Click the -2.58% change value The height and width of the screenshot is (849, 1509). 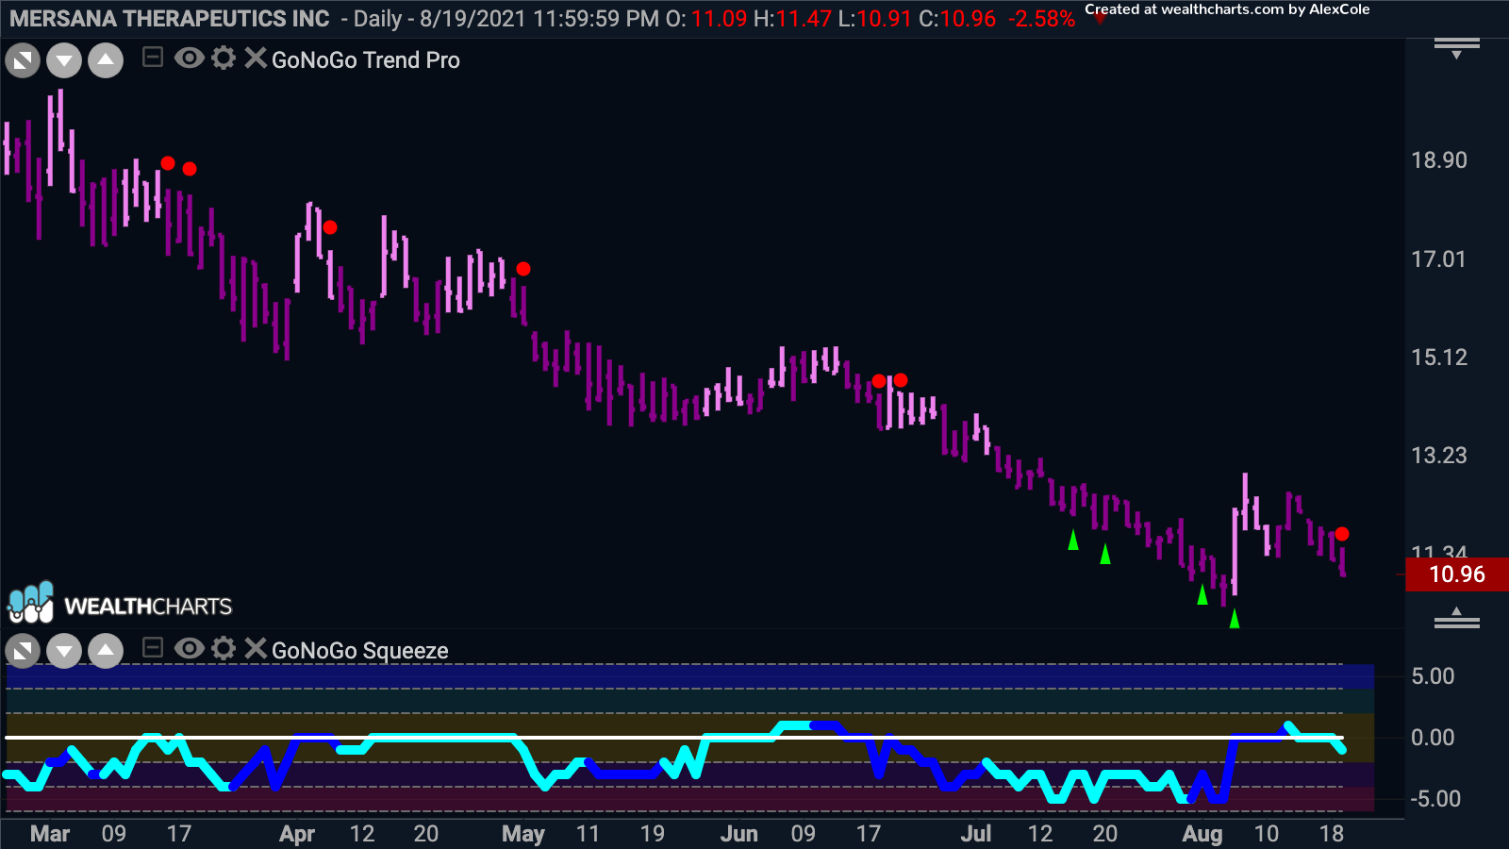[1041, 19]
